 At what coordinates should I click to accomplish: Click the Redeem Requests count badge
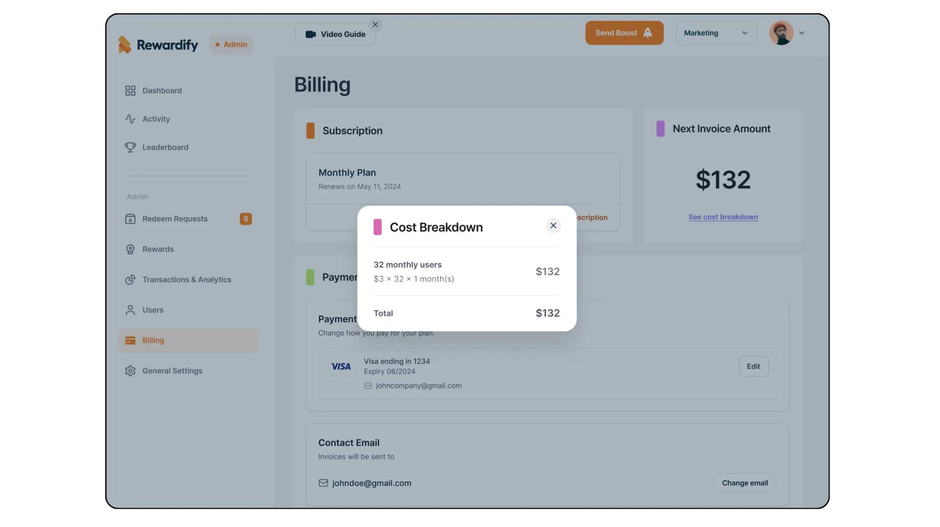(245, 219)
